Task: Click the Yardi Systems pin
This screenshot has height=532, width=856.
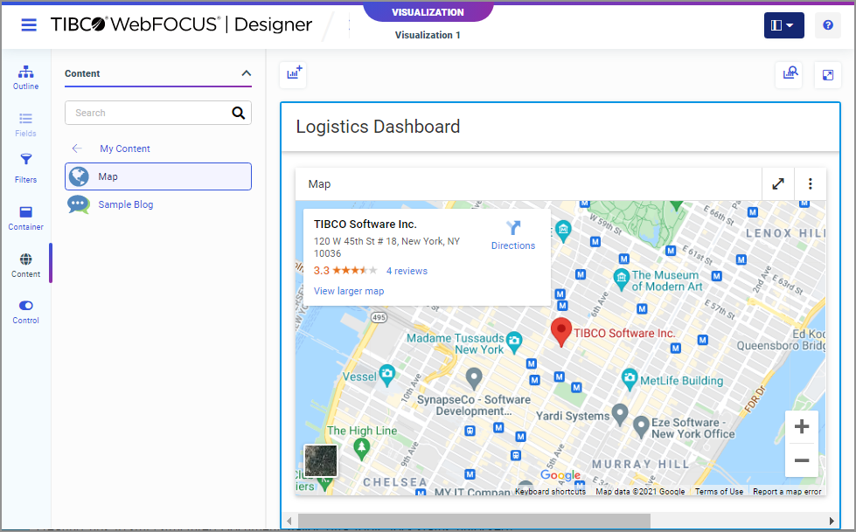Action: tap(619, 415)
